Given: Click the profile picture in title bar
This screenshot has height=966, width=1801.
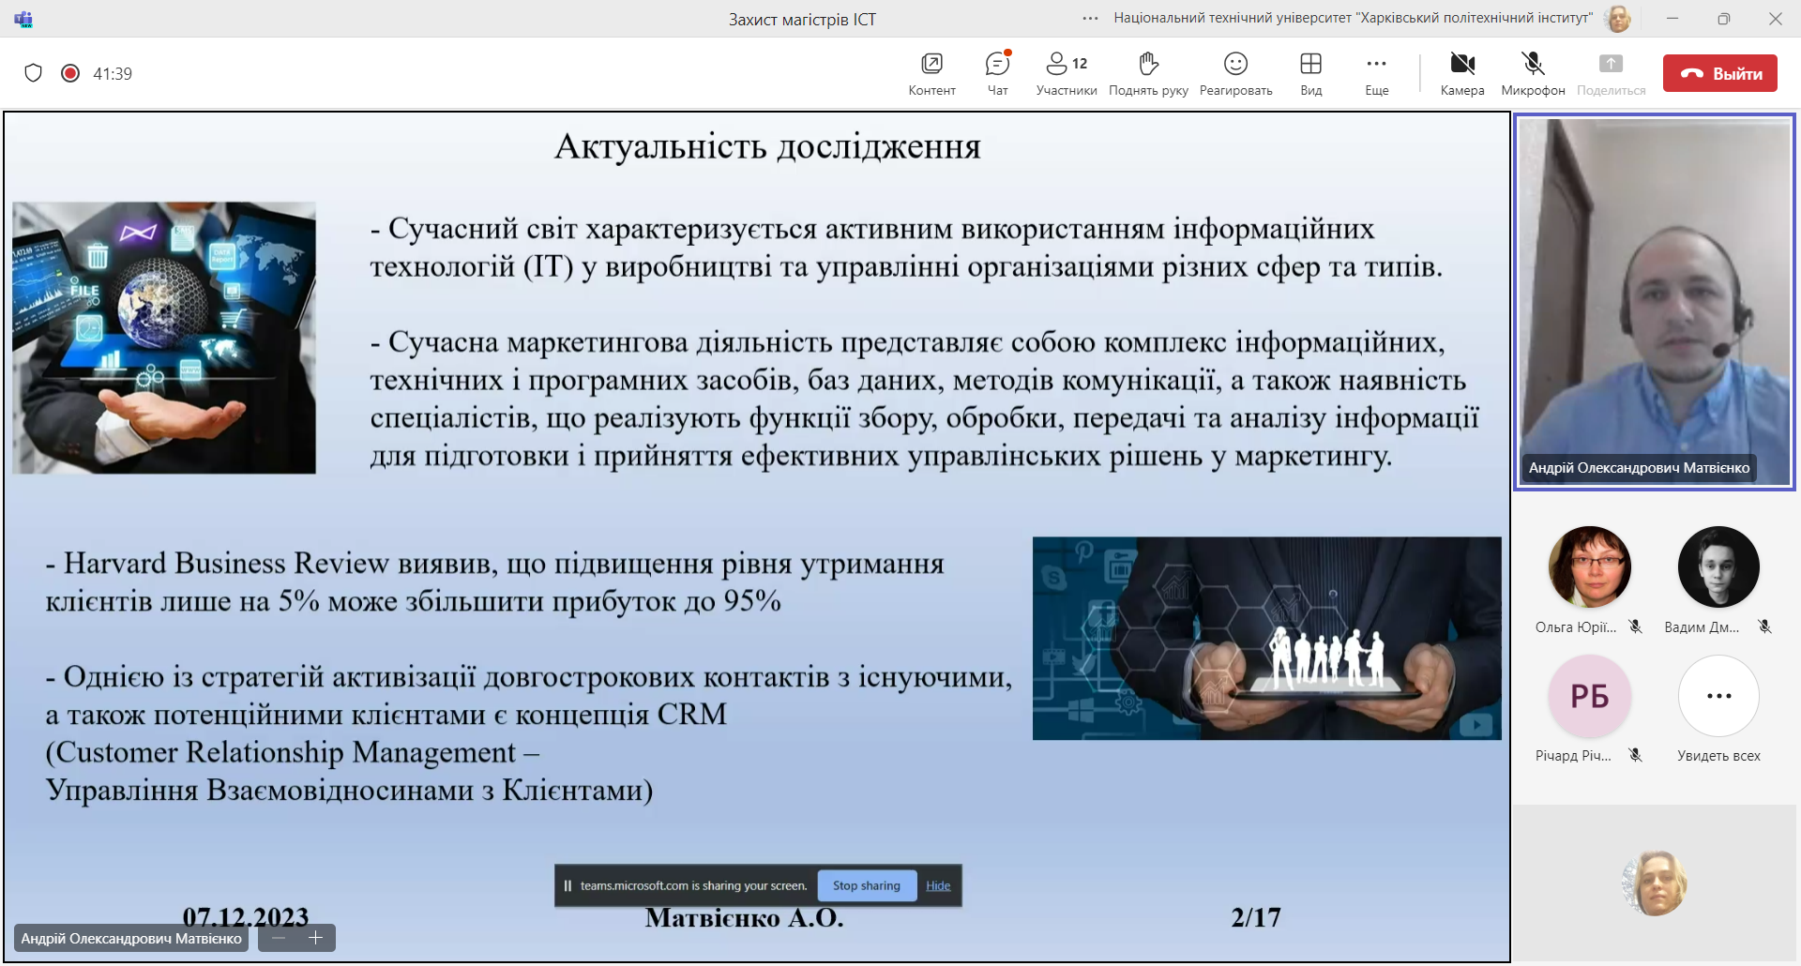Looking at the screenshot, I should [1618, 18].
